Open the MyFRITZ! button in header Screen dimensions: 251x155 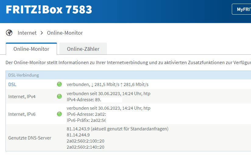coord(241,9)
